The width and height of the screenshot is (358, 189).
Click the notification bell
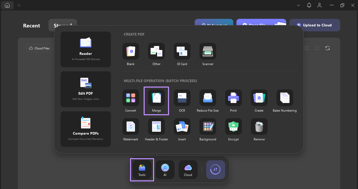[309, 5]
